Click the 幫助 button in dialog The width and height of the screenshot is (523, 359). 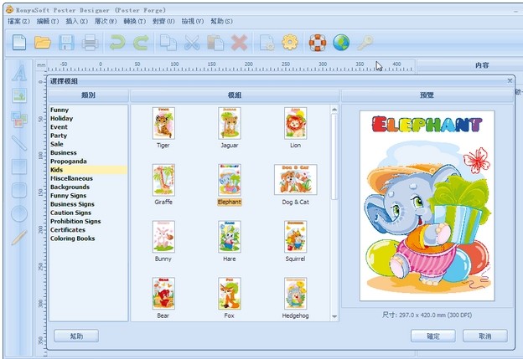click(76, 336)
